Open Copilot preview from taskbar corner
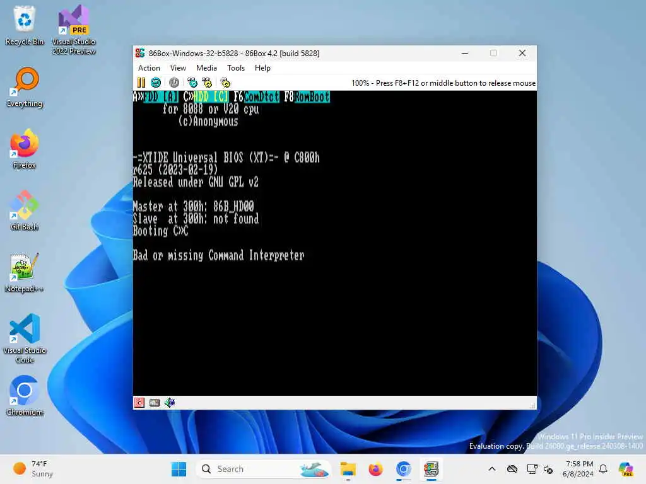 [626, 469]
